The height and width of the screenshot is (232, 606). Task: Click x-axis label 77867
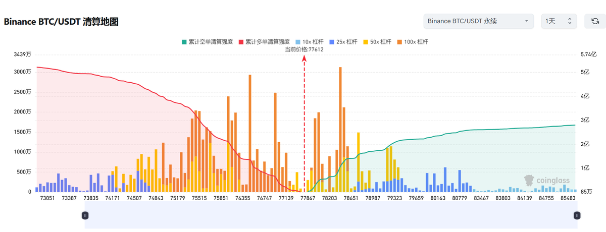coord(307,199)
